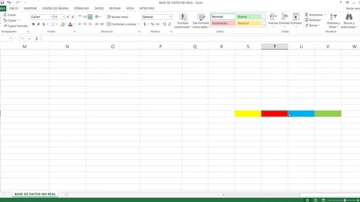360x202 pixels.
Task: Increase font size with the large A icon
Action: pos(68,17)
